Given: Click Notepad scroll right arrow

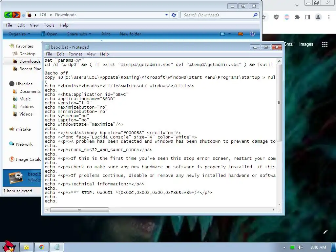Looking at the screenshot, I should [273, 210].
